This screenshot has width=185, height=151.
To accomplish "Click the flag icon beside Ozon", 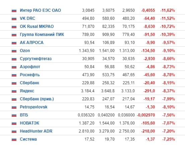I will 14,51.
